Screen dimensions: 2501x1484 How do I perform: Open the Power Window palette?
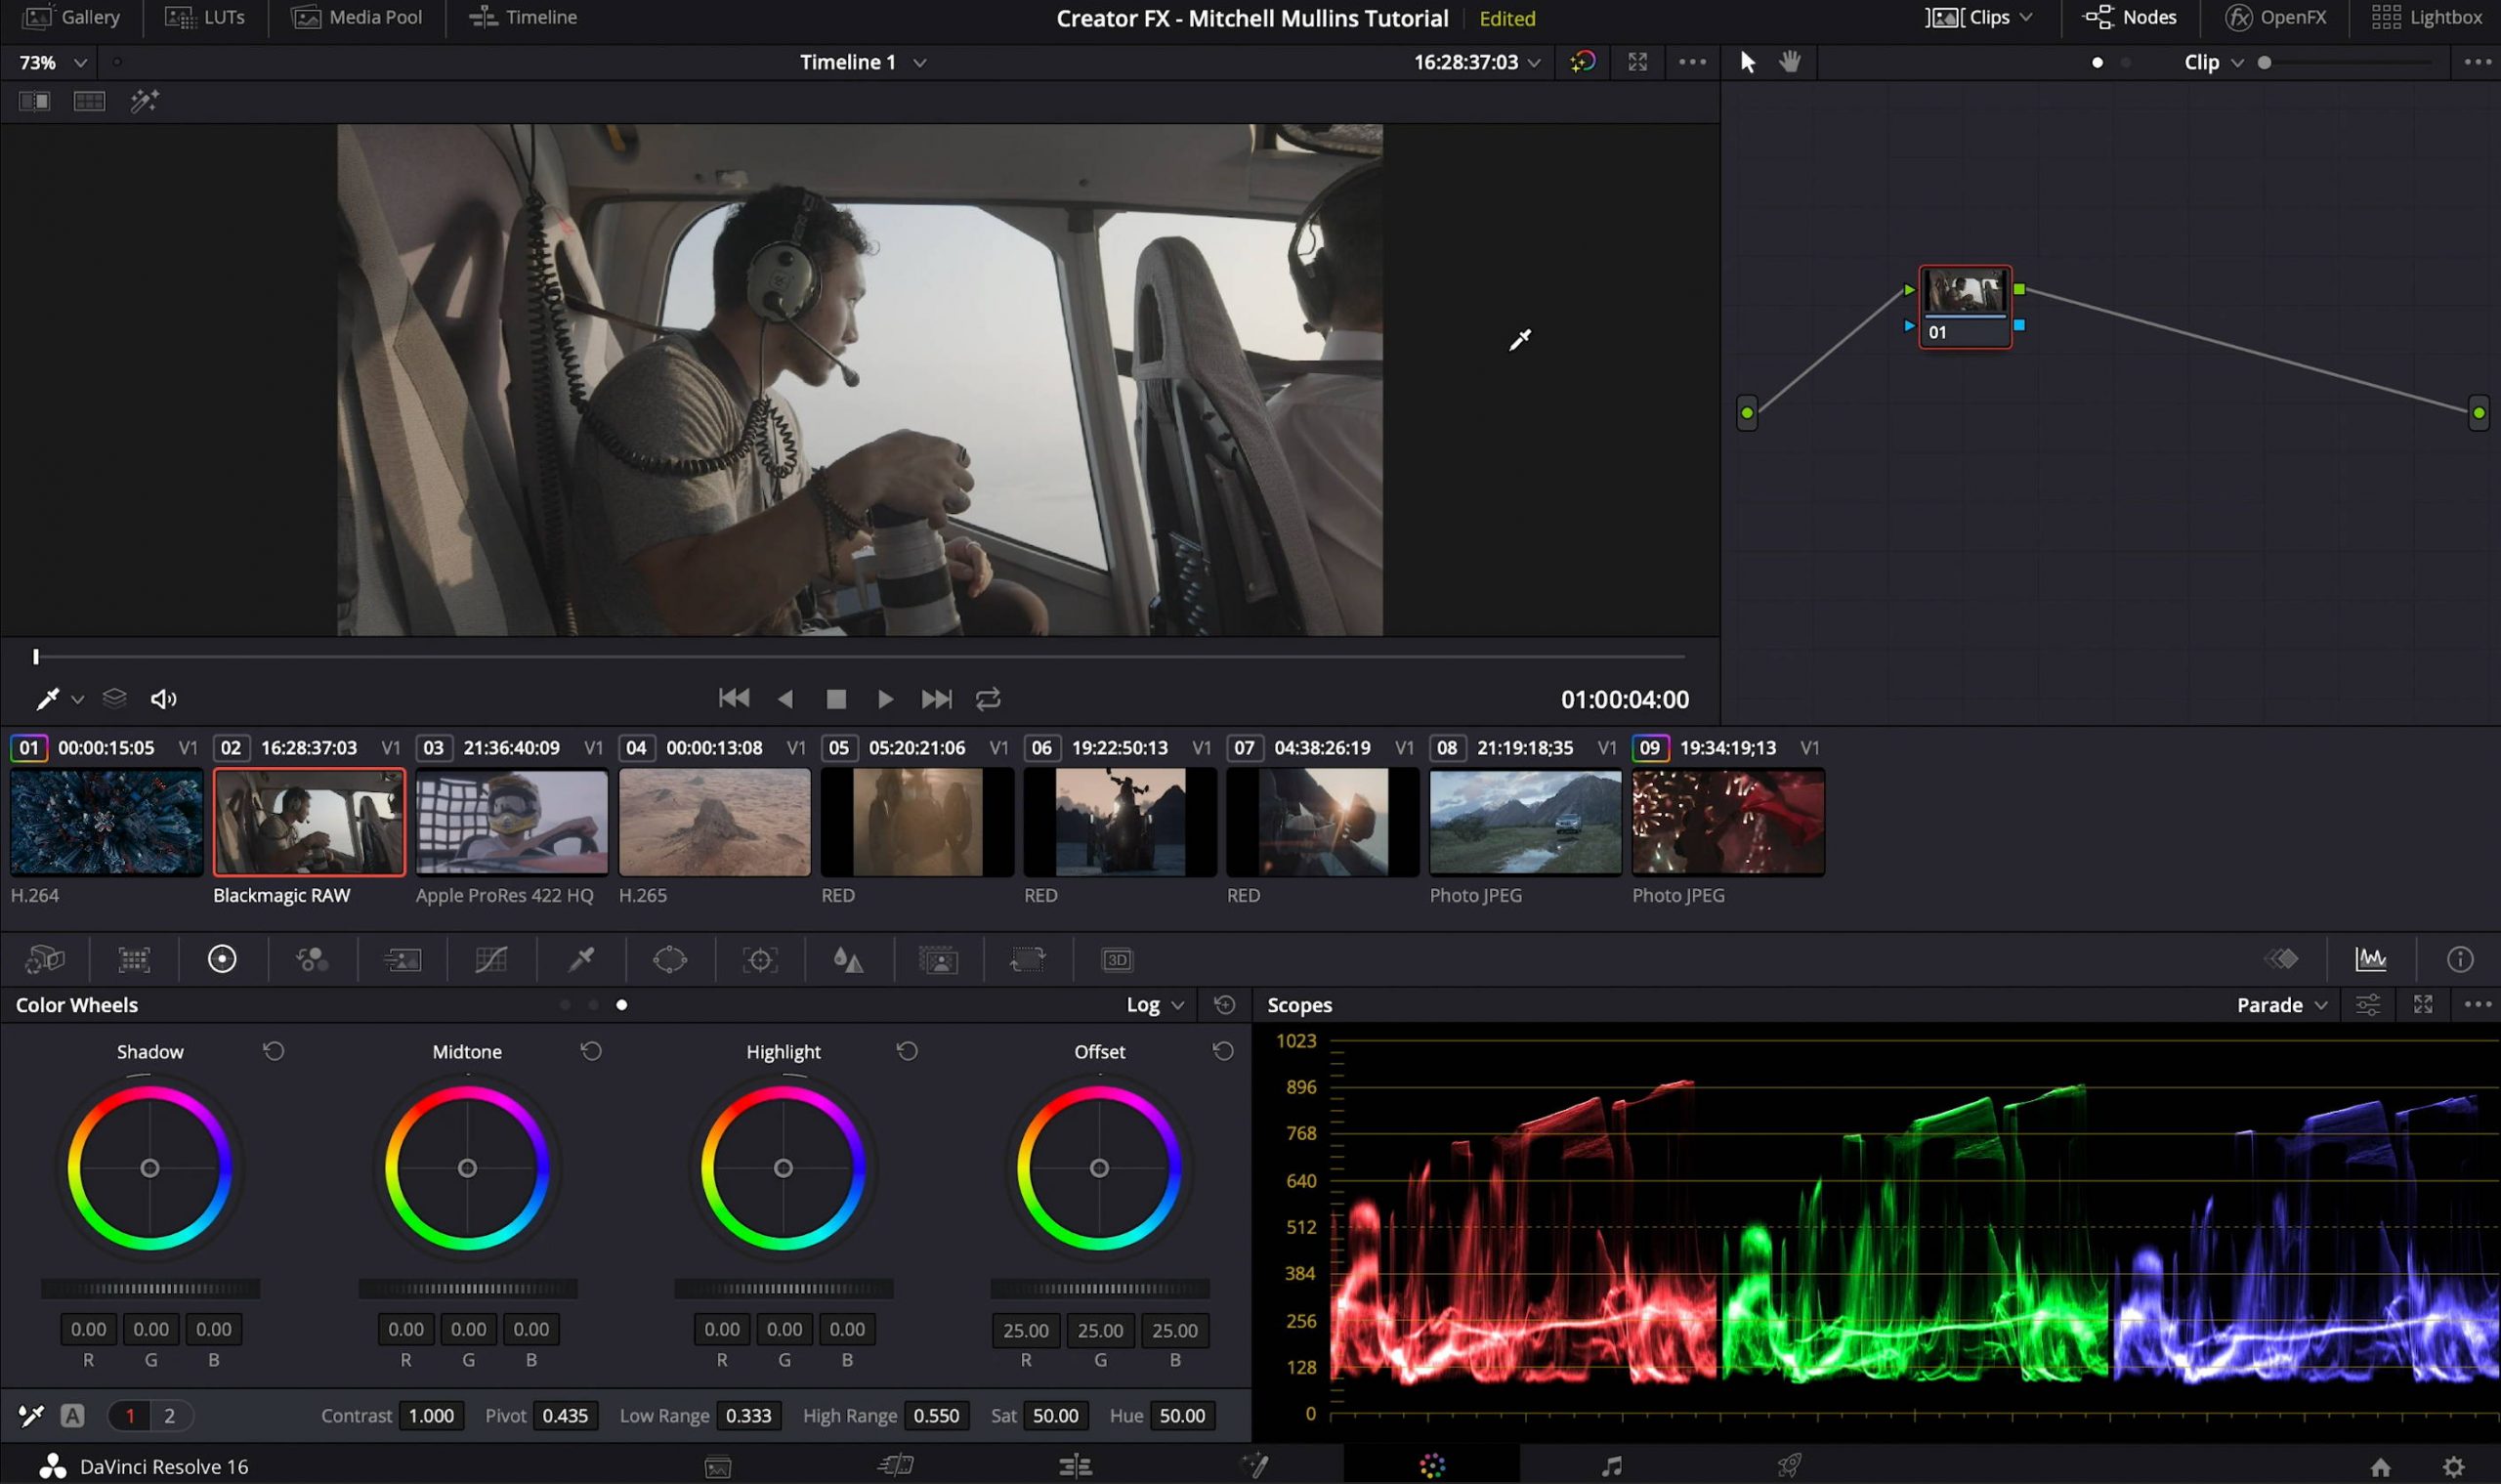pos(670,960)
